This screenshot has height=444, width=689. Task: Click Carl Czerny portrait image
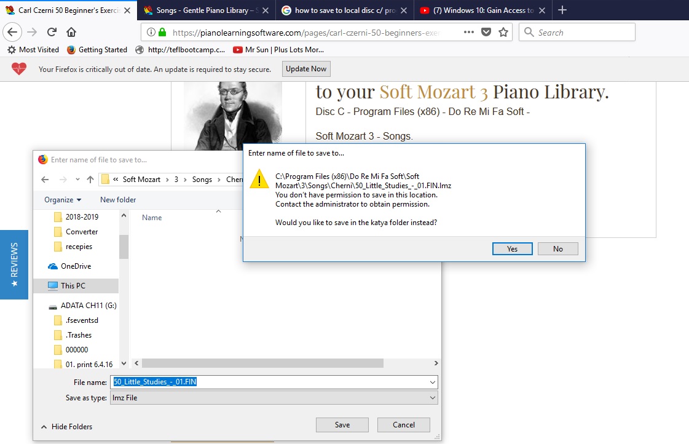[x=233, y=116]
